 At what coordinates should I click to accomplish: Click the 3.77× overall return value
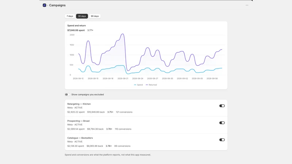click(90, 30)
